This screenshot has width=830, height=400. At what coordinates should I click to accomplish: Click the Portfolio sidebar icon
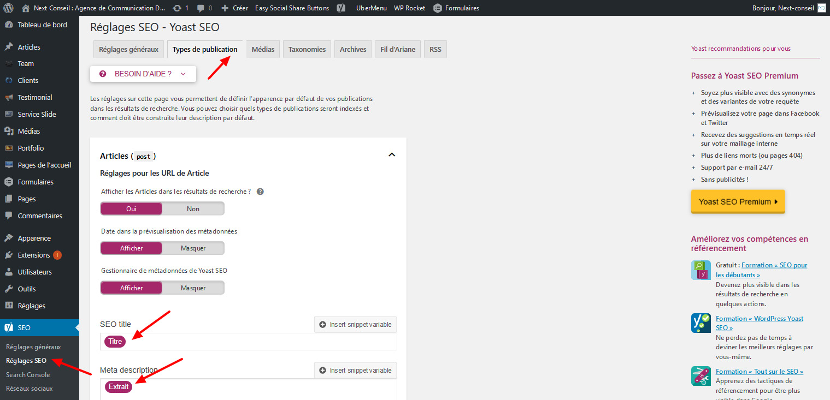click(9, 148)
